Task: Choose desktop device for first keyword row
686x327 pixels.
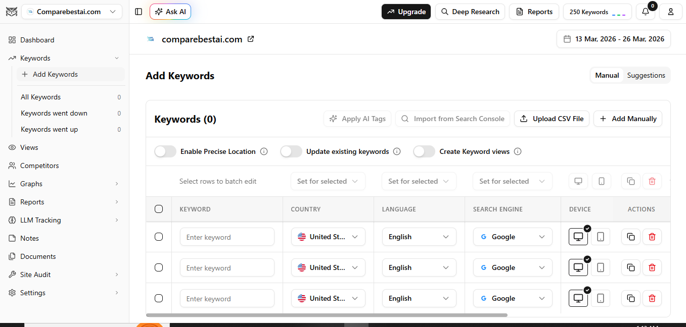Action: point(578,237)
